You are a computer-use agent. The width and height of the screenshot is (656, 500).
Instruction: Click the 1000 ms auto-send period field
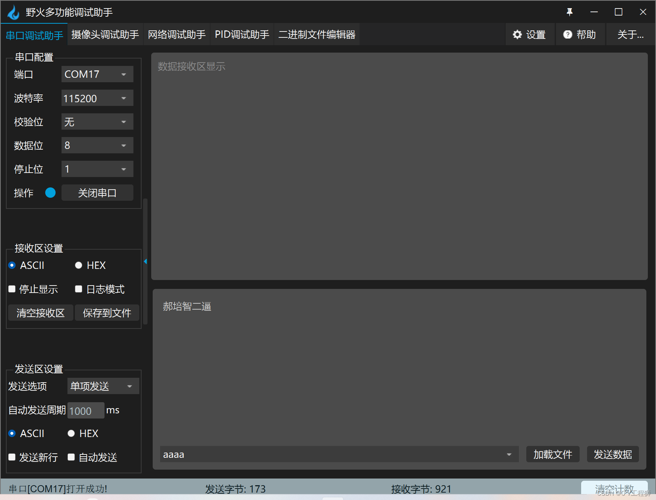tap(86, 410)
